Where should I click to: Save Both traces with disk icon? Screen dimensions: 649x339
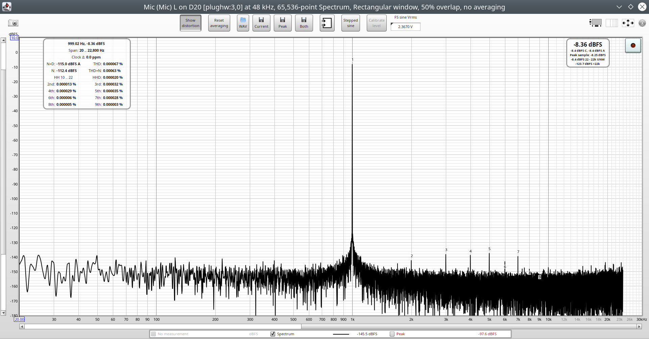tap(304, 23)
